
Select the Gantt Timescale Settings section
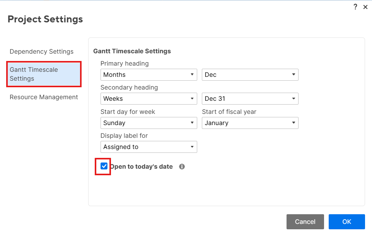click(x=43, y=74)
